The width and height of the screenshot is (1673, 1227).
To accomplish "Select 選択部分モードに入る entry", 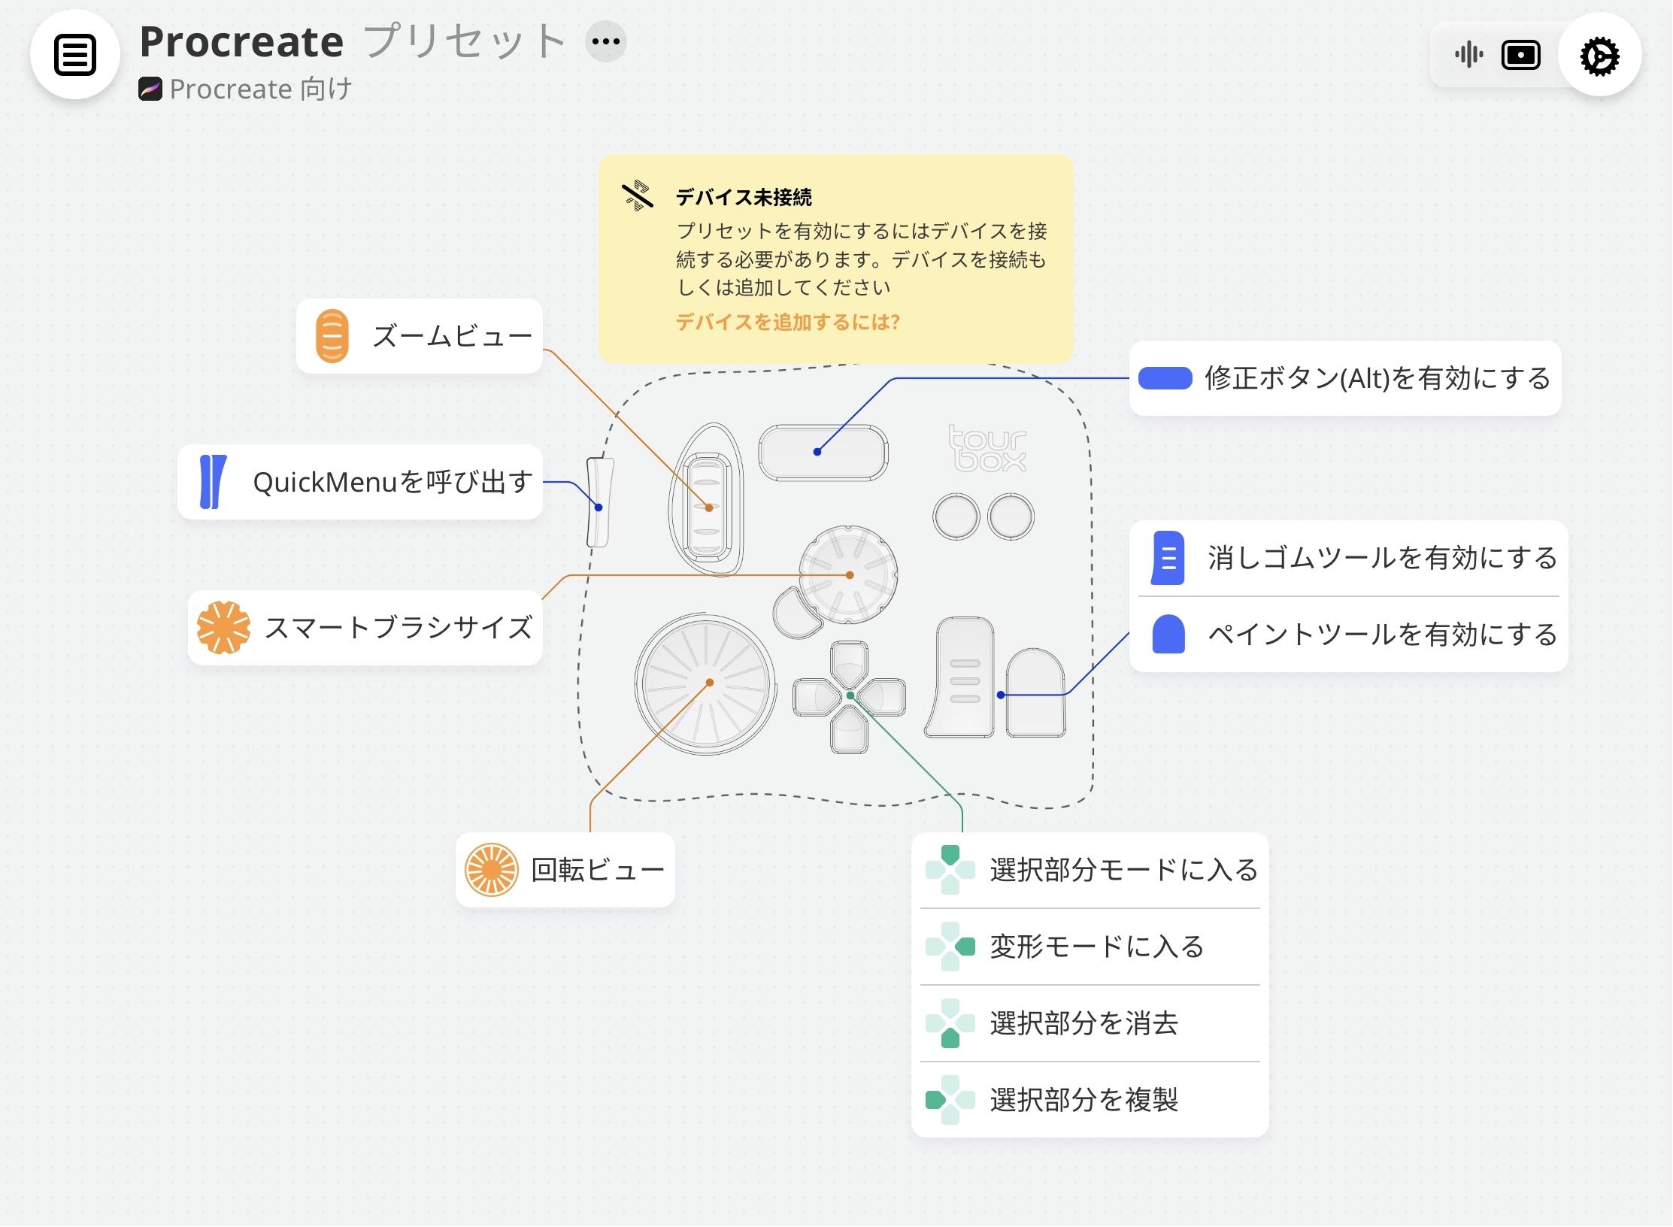I will (x=1090, y=870).
